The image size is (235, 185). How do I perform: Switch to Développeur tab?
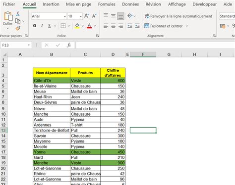tap(205, 4)
